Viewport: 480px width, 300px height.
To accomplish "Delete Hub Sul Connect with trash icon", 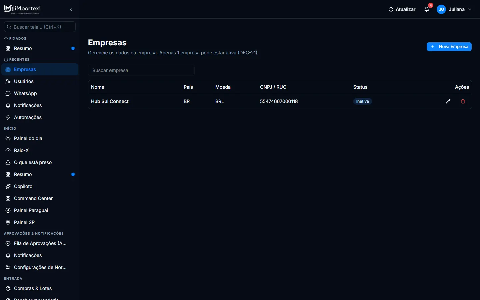I will click(463, 101).
